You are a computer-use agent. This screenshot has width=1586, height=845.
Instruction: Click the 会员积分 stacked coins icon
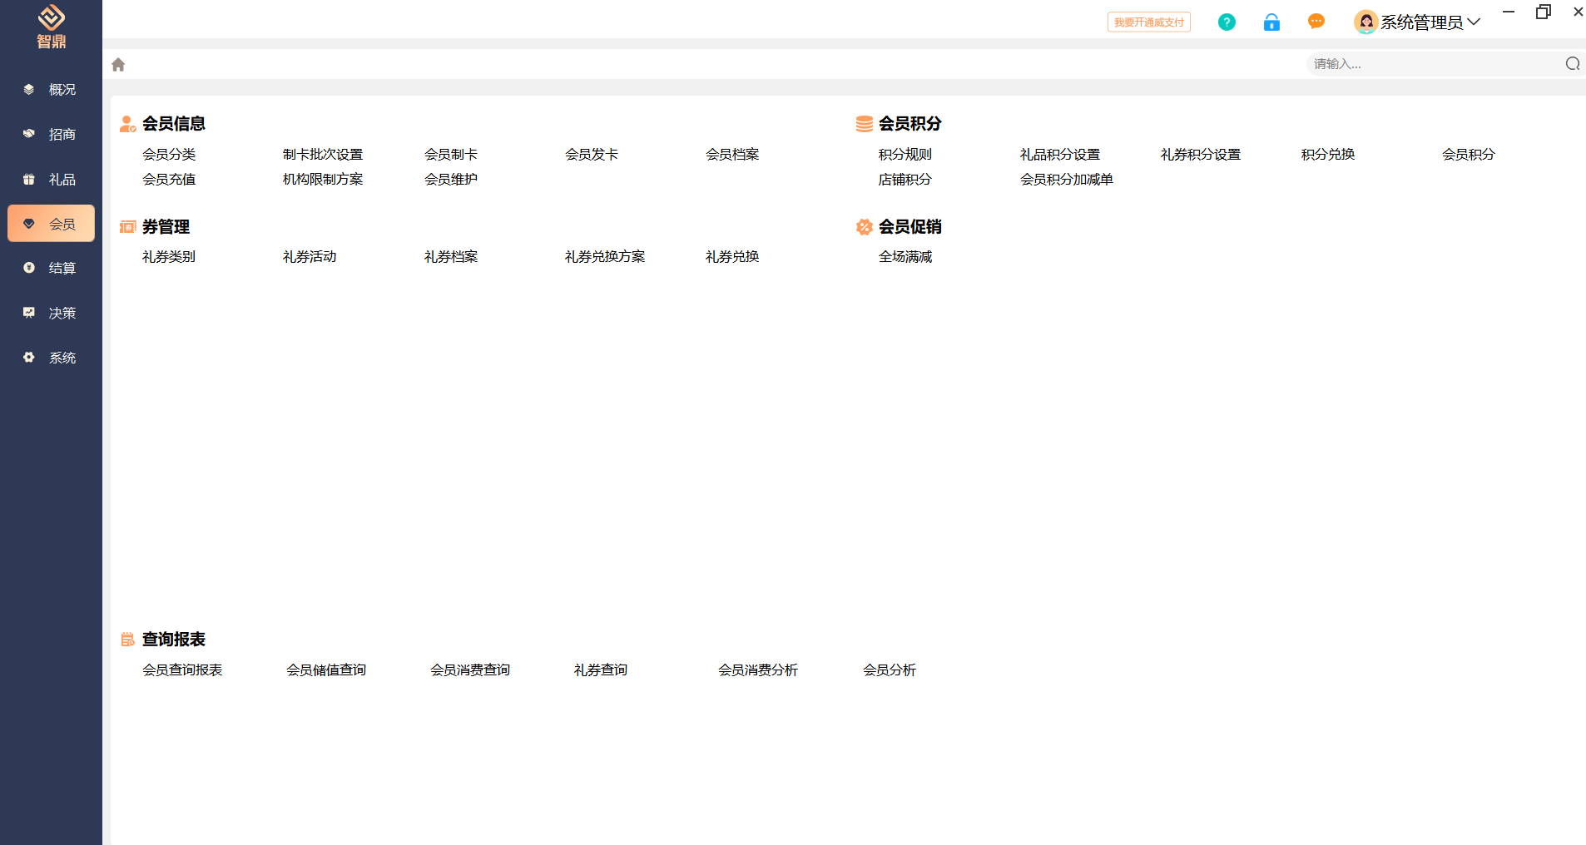pos(865,124)
